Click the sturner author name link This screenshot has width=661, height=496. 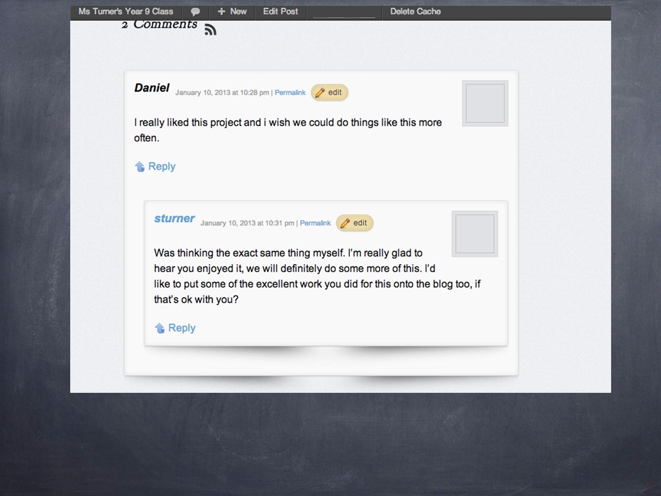click(x=174, y=218)
